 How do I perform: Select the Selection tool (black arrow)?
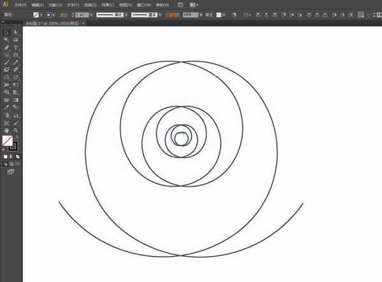point(6,32)
